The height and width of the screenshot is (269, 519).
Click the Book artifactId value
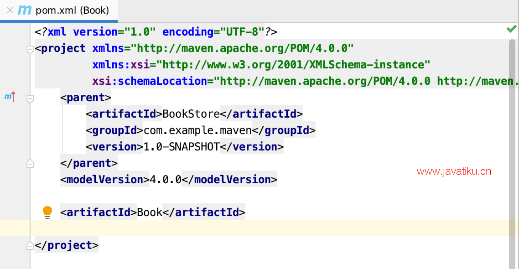coord(150,212)
